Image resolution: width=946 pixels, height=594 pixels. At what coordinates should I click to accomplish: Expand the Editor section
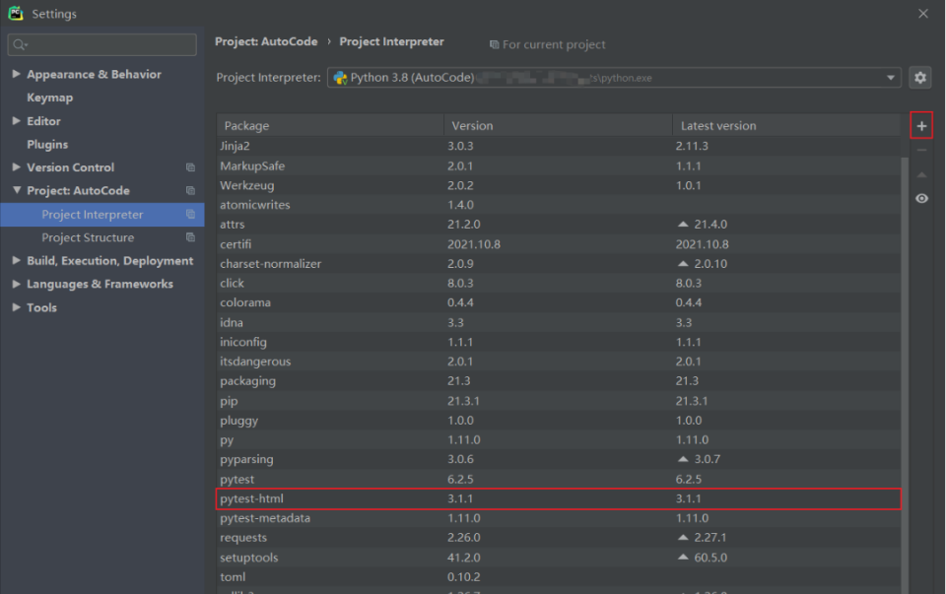[17, 120]
